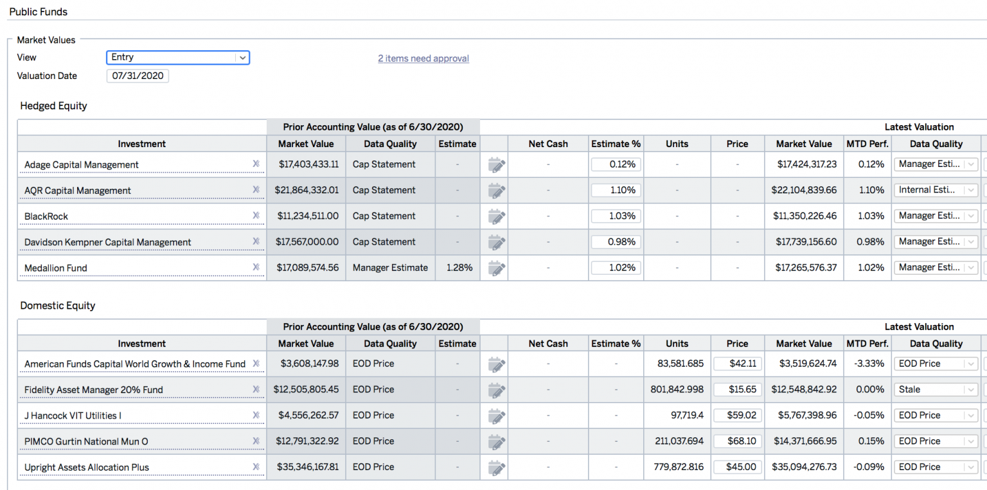Open the J Hancock VIT Utilities I investment
This screenshot has height=490, width=987.
pyautogui.click(x=73, y=416)
